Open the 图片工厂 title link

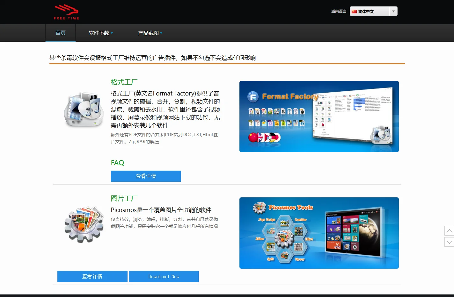pyautogui.click(x=124, y=199)
